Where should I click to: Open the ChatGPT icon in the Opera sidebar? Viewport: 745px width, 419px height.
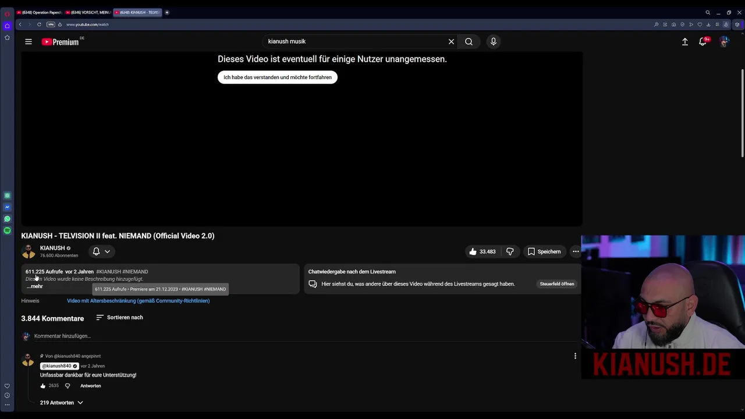(x=7, y=196)
